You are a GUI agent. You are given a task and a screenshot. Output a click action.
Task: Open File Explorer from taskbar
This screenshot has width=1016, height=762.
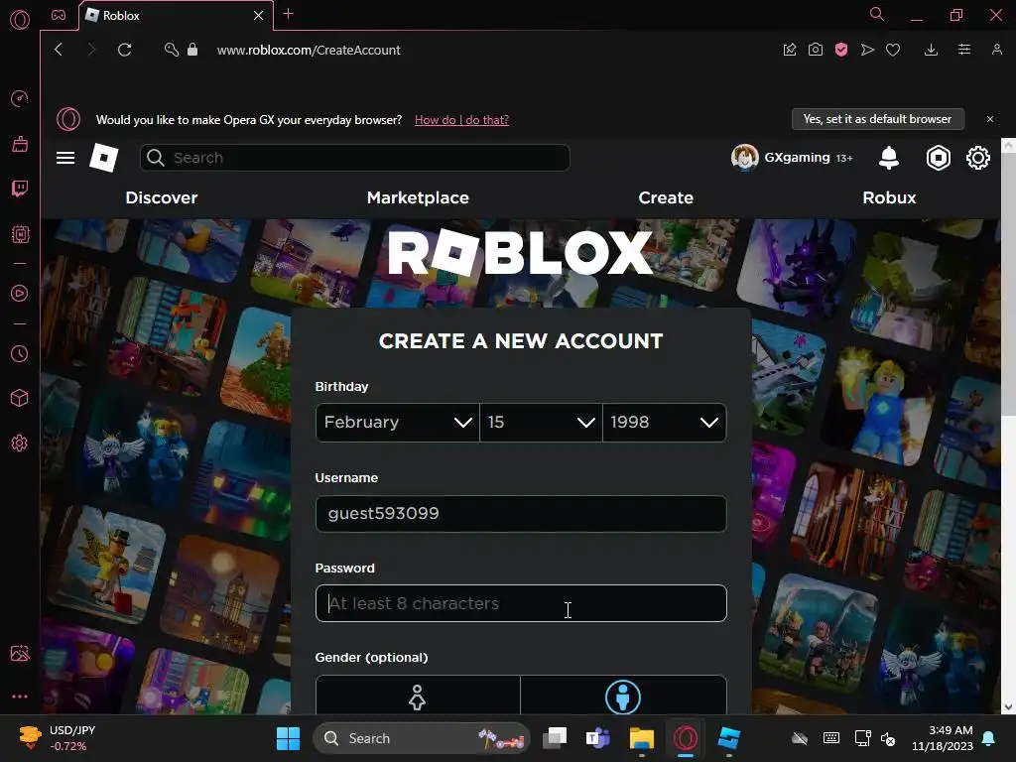(642, 738)
